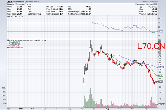Click the EMA(20) 88.97 legend entry

pos(14,42)
